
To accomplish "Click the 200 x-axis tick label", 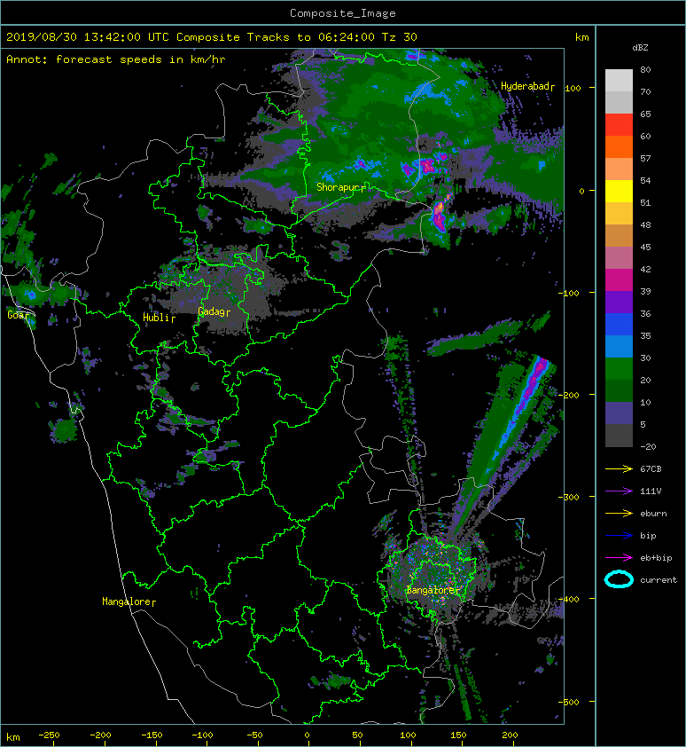I will [510, 735].
